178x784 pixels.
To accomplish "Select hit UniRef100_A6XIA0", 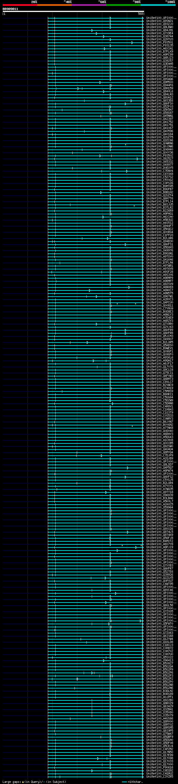I will 160,217.
